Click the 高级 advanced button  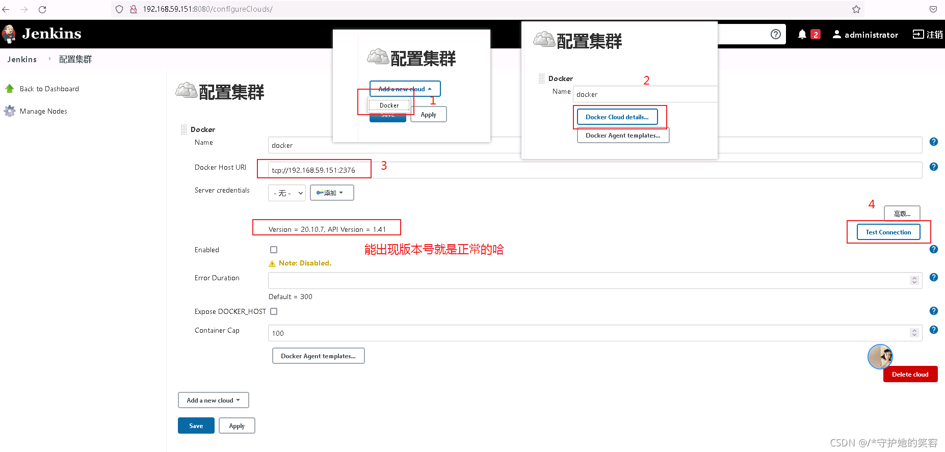[902, 214]
